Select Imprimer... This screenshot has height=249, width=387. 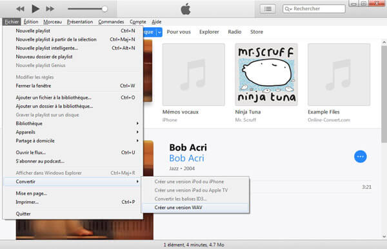point(72,202)
